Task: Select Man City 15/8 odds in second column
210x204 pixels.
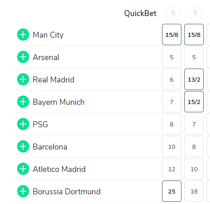Action: coord(194,35)
